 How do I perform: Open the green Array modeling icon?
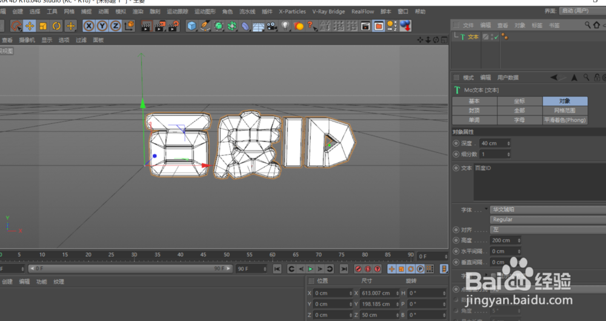pyautogui.click(x=232, y=26)
